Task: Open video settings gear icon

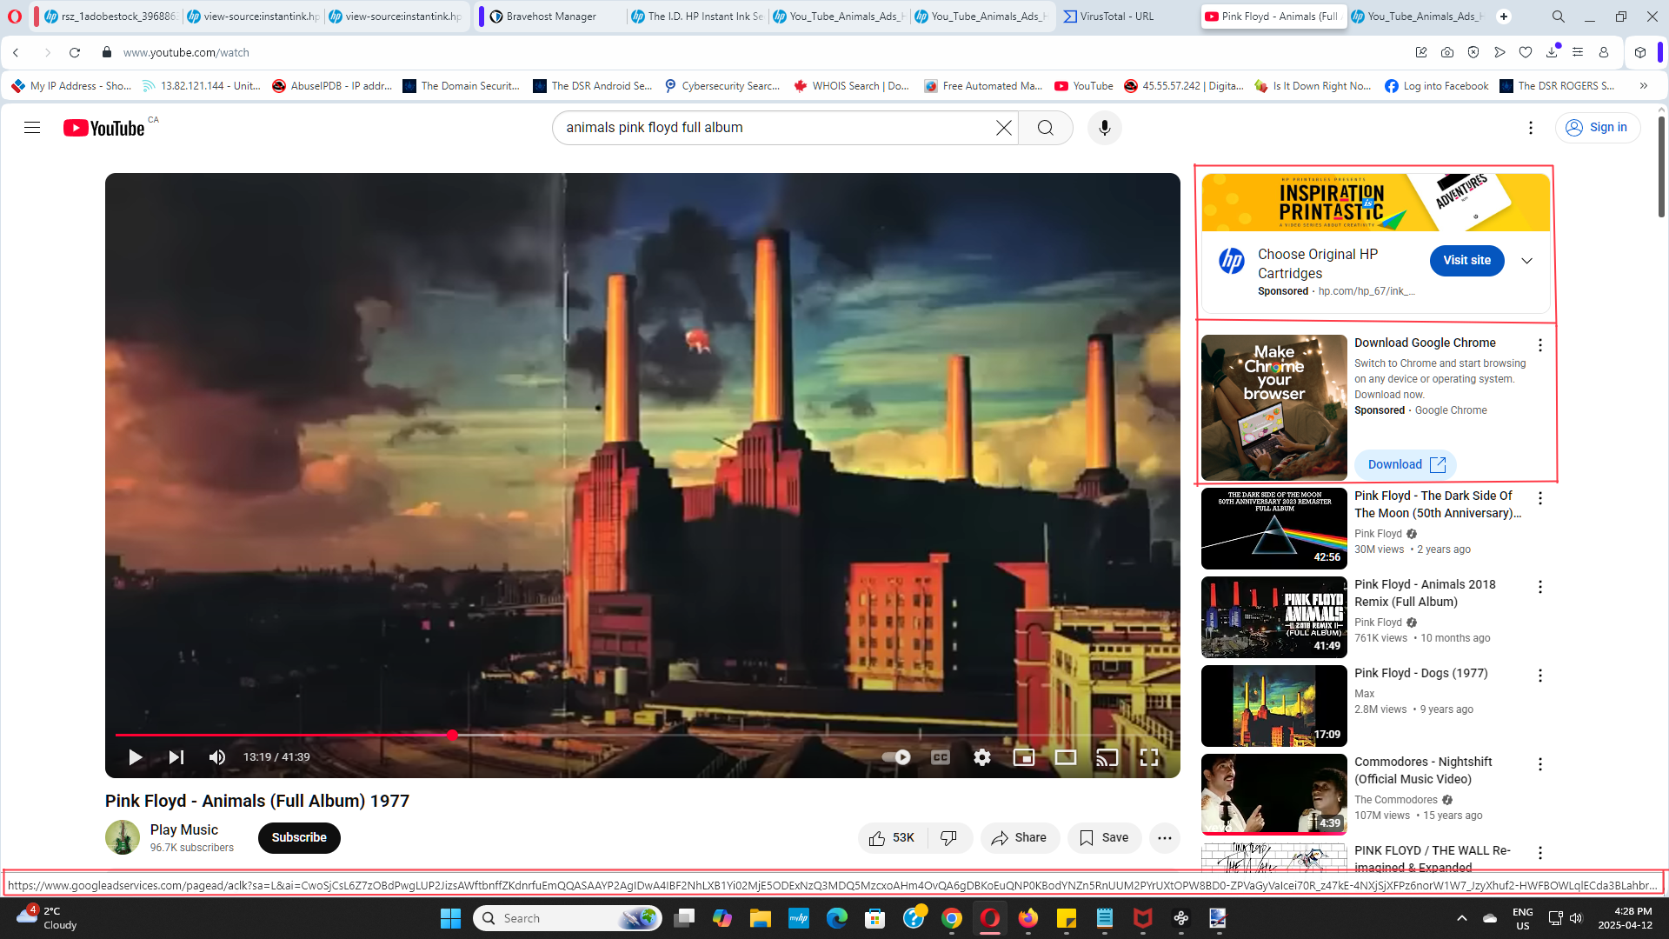Action: tap(982, 757)
